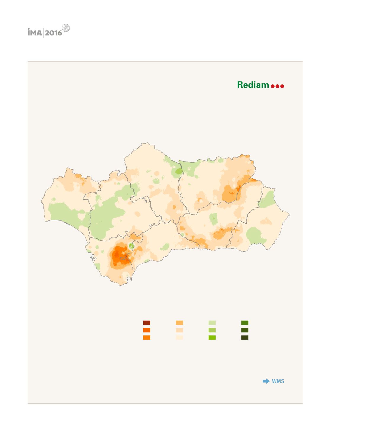Select the dark green legend swatch at column top
385x440 pixels.
245,323
